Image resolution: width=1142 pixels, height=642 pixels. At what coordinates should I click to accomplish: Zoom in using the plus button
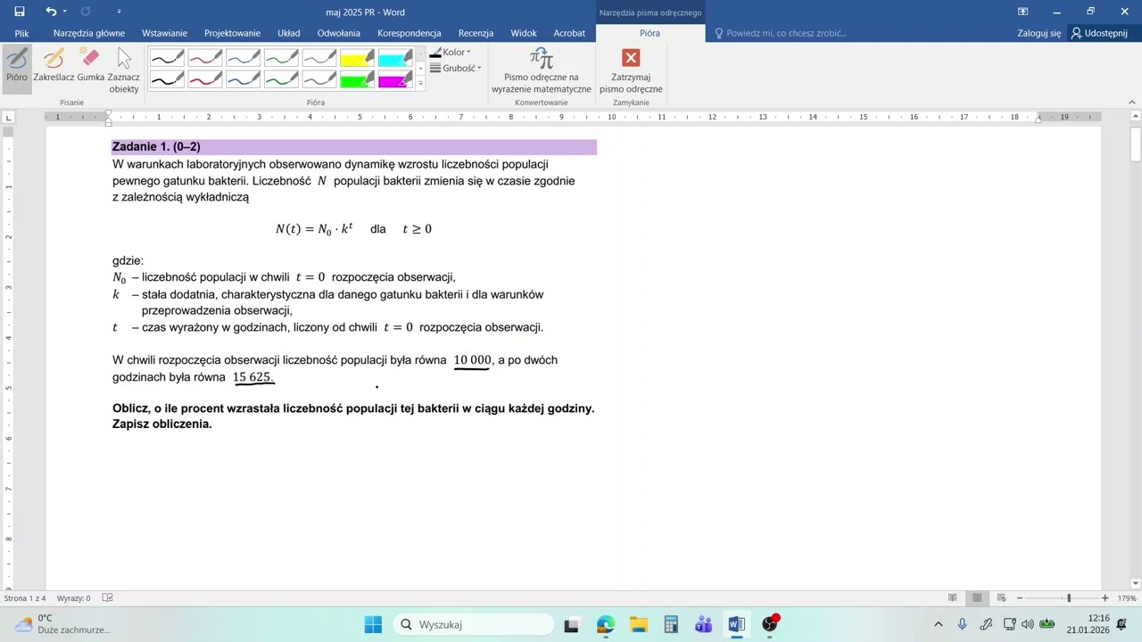[x=1105, y=598]
